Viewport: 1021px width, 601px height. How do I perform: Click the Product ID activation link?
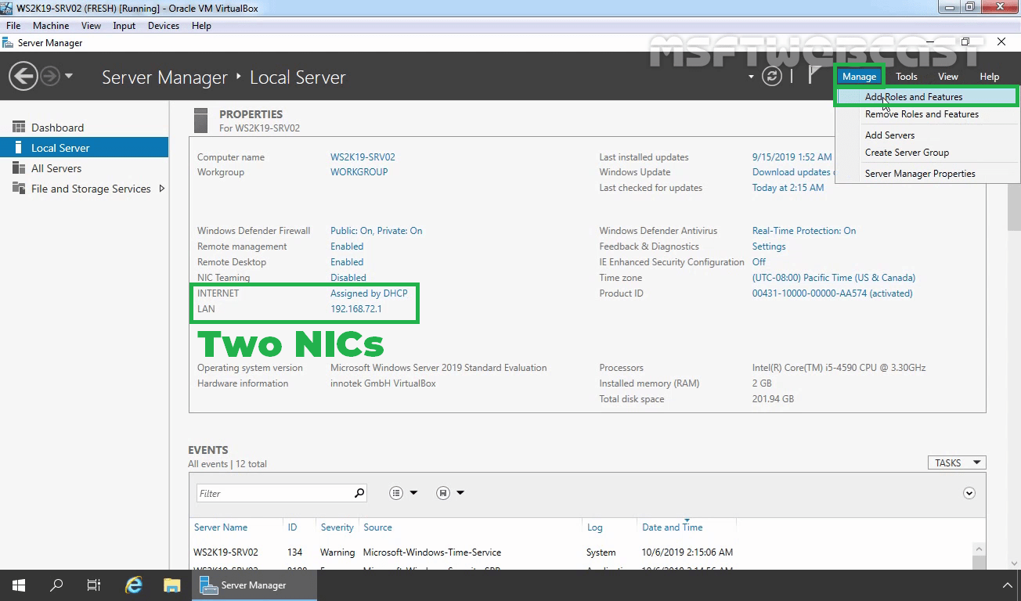coord(832,293)
